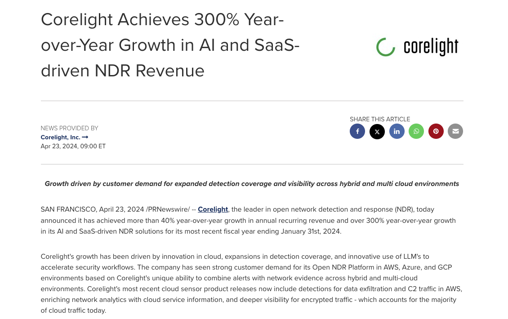This screenshot has width=508, height=319.
Task: Click the date 'Apr 23, 2024, 09:00 ET'
Action: [x=73, y=146]
